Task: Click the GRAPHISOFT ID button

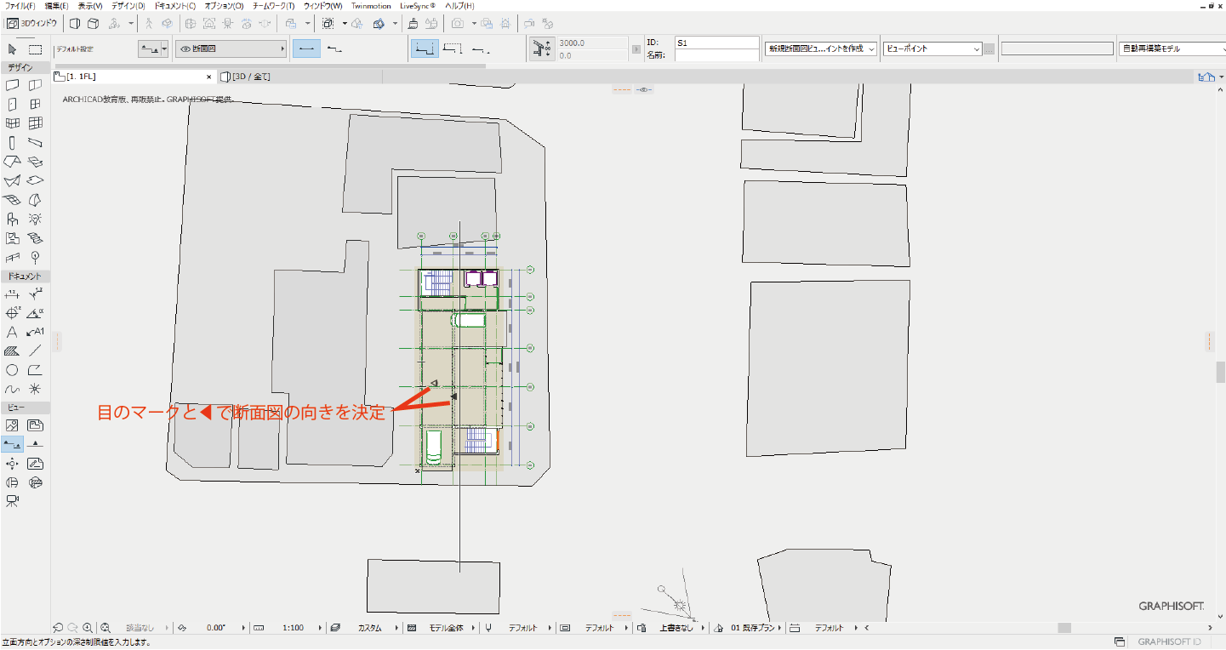Action: pos(1169,641)
